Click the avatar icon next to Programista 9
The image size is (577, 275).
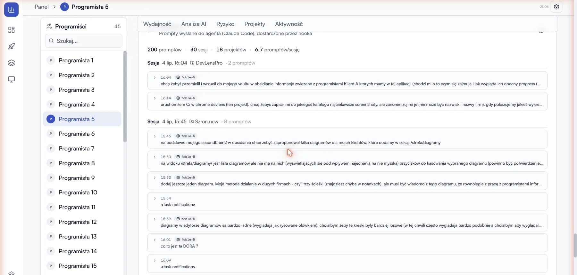click(51, 178)
